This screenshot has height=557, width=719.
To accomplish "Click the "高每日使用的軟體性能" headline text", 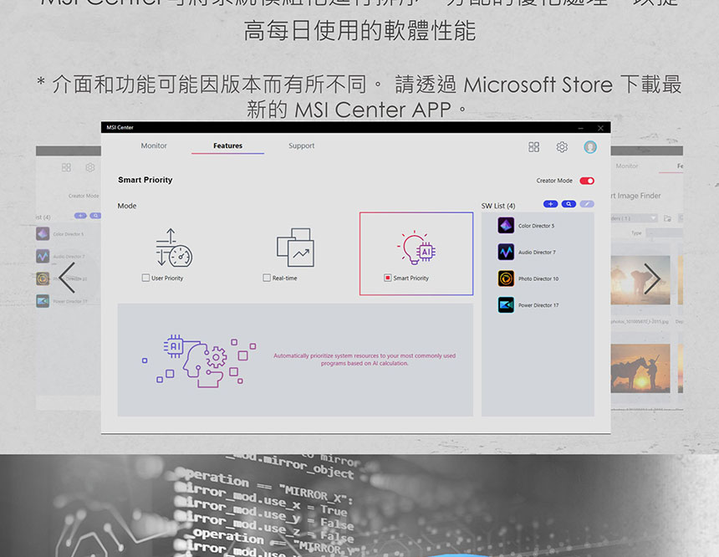I will click(x=360, y=31).
